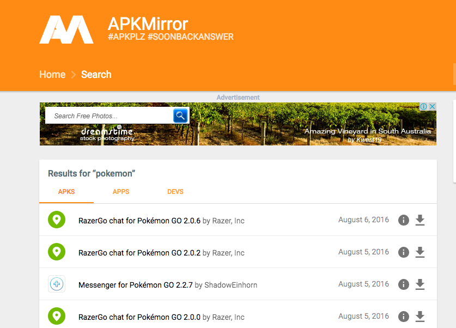Click the Messenger for Pokémon GO app icon
Viewport: 456px width, 328px height.
pos(57,284)
